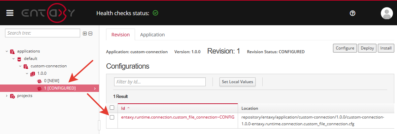Open the help question mark icon
Screen dimensions: 397x134
click(352, 13)
